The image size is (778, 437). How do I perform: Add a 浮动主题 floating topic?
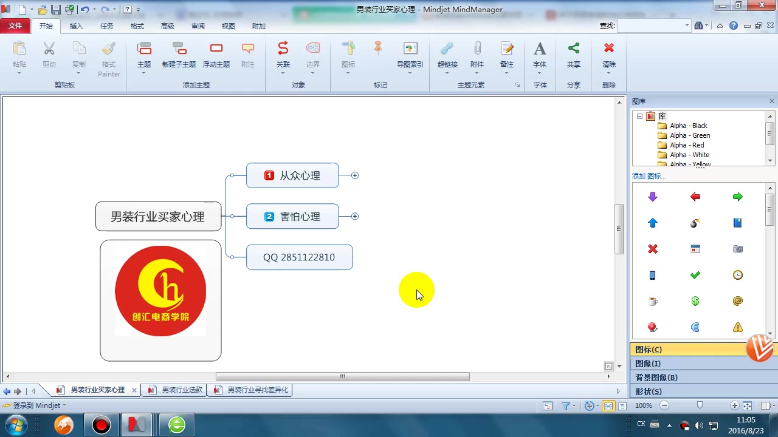[x=216, y=49]
